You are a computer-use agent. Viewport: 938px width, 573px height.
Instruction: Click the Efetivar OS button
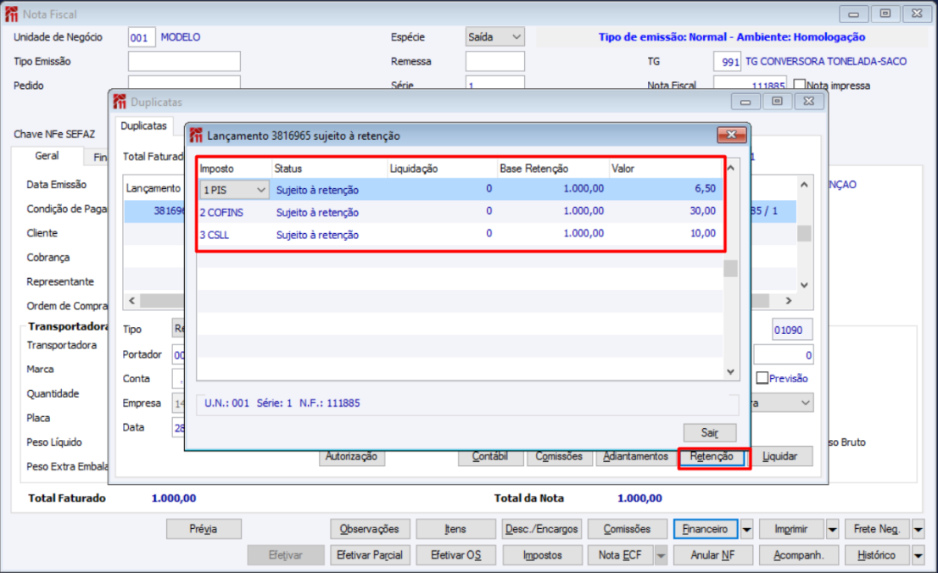click(x=455, y=555)
